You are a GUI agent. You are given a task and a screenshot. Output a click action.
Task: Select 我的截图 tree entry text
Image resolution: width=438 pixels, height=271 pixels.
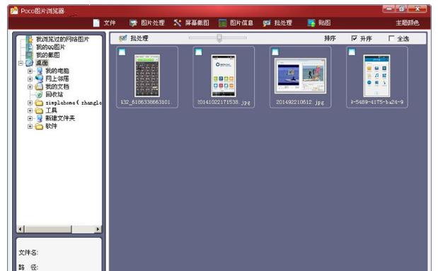(x=48, y=54)
